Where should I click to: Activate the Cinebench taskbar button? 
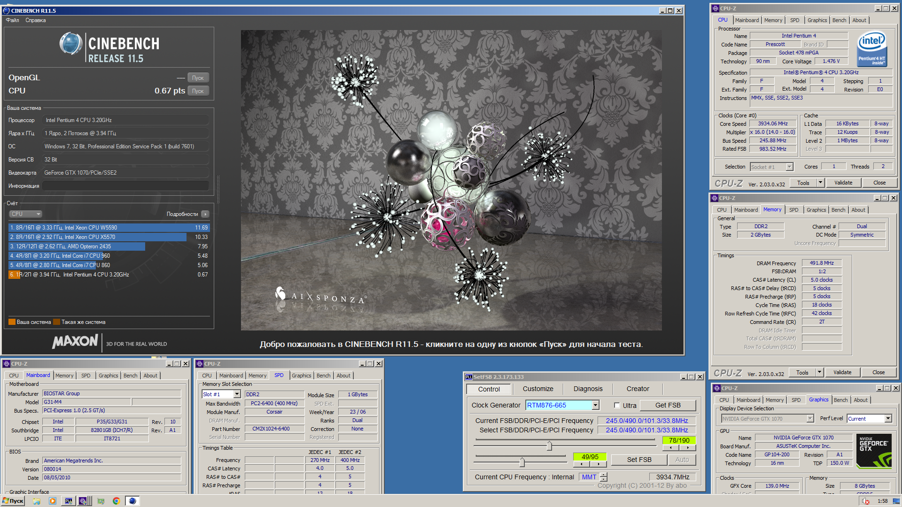click(x=132, y=501)
